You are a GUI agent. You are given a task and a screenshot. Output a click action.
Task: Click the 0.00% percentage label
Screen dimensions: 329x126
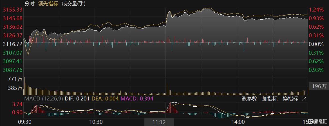pyautogui.click(x=317, y=44)
